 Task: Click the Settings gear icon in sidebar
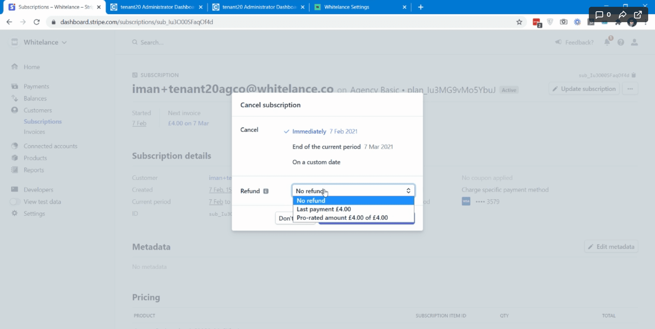click(x=14, y=213)
